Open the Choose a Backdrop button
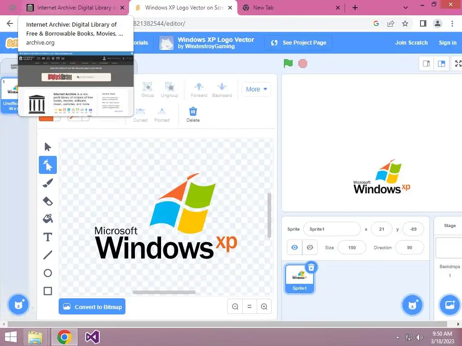 [450, 305]
